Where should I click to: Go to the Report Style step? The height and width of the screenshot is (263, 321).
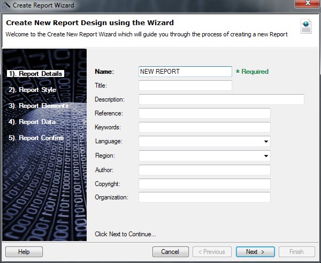[32, 90]
